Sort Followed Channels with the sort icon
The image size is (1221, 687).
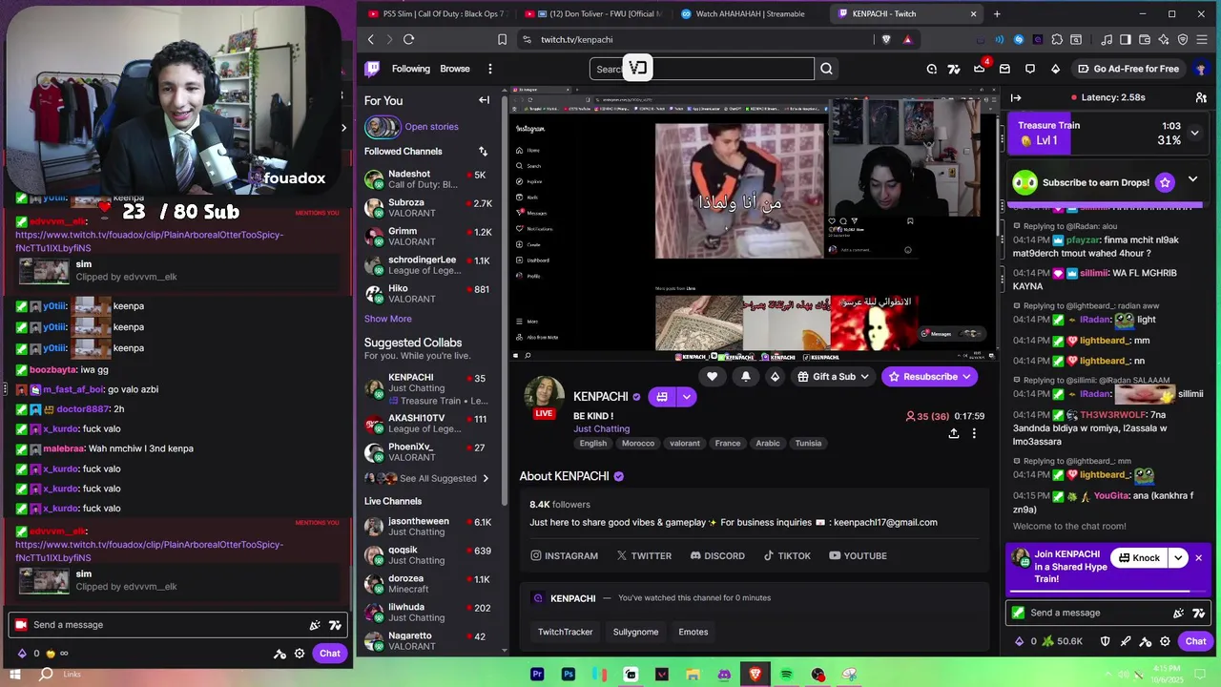pos(483,152)
